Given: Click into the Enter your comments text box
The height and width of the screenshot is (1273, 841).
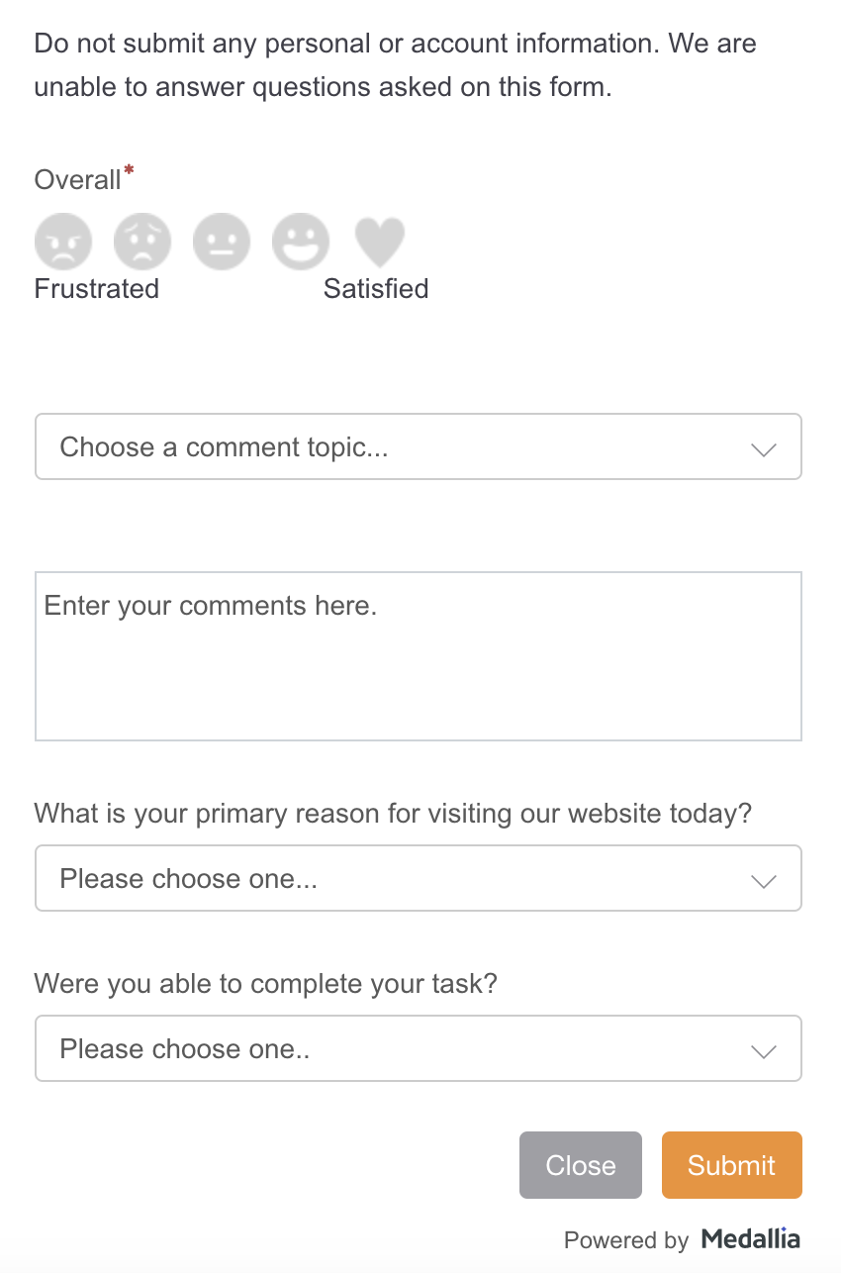Looking at the screenshot, I should (419, 655).
